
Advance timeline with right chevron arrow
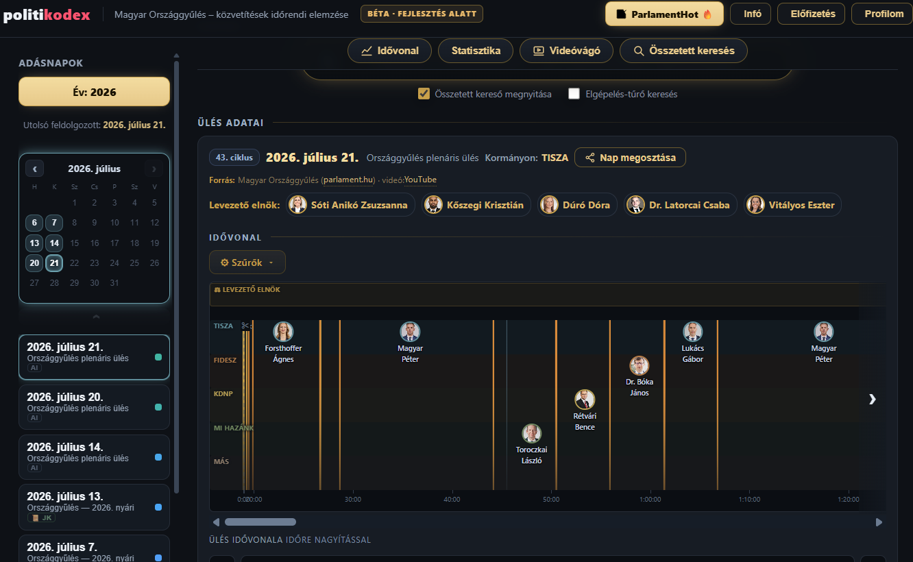(x=872, y=399)
